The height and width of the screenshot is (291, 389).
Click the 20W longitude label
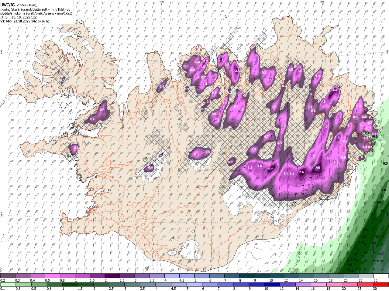click(162, 2)
